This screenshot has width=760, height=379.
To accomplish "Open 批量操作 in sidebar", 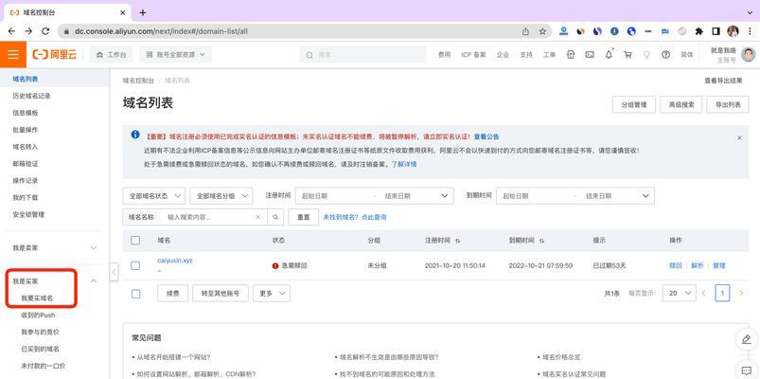I will (26, 130).
